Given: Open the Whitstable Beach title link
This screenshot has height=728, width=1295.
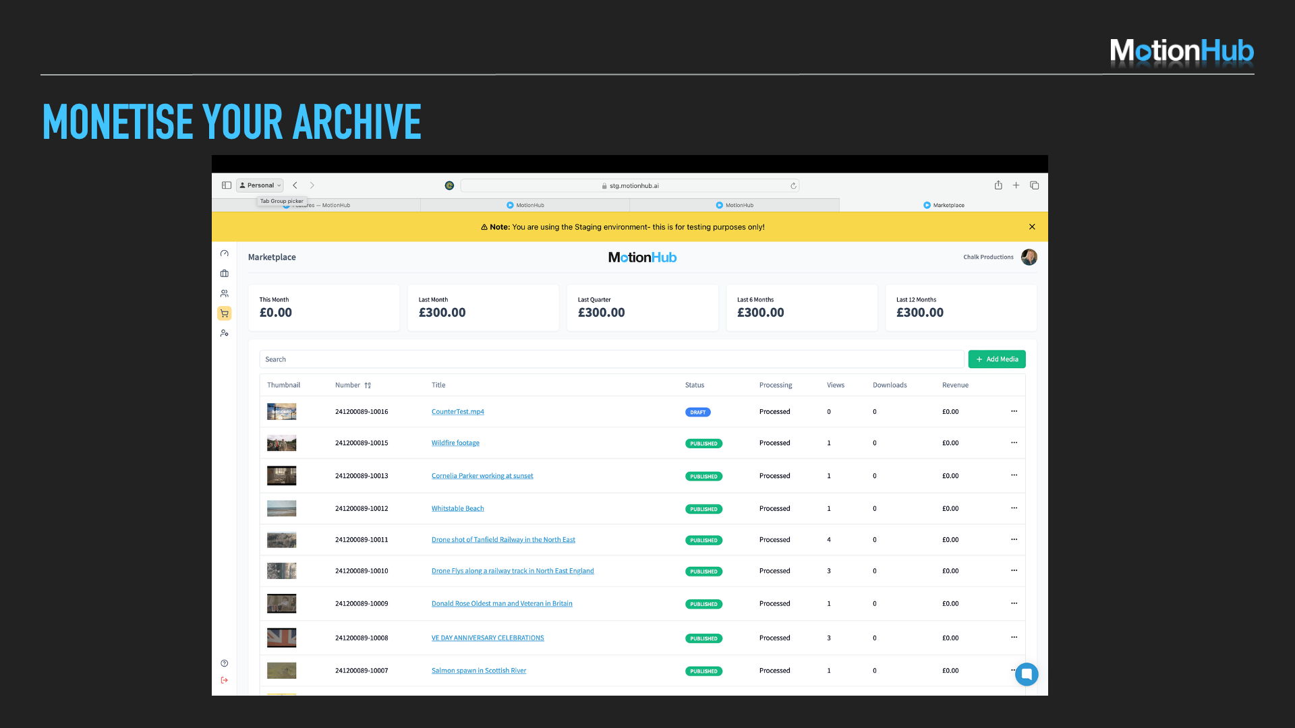Looking at the screenshot, I should tap(457, 508).
